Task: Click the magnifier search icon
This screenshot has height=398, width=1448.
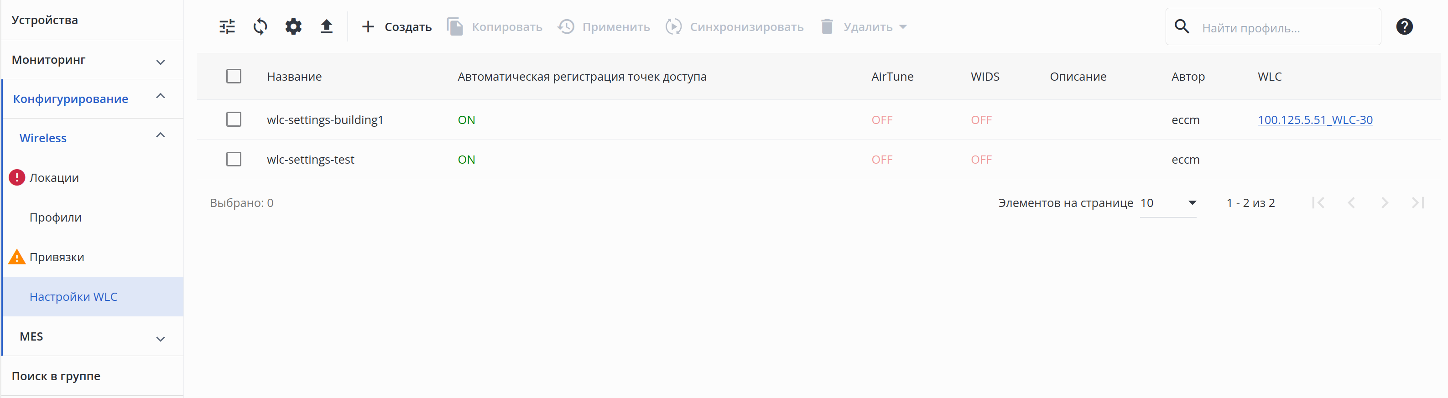Action: (1182, 26)
